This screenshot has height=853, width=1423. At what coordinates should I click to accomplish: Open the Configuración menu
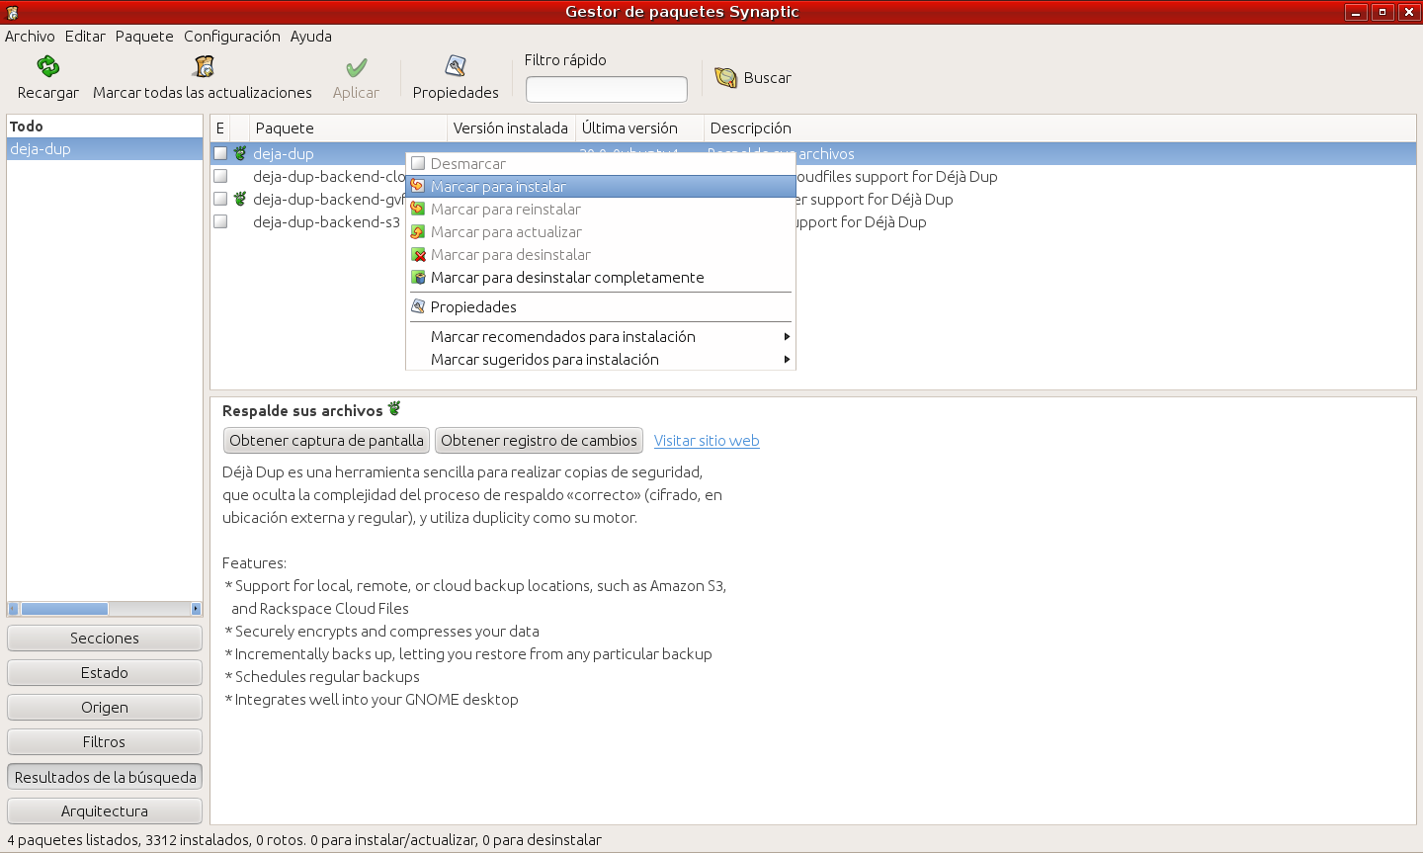(x=232, y=37)
